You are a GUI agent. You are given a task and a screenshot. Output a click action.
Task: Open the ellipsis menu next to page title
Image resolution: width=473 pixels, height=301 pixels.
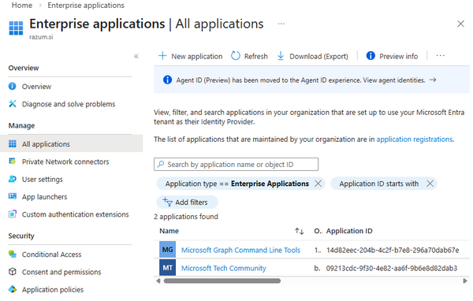pyautogui.click(x=281, y=24)
